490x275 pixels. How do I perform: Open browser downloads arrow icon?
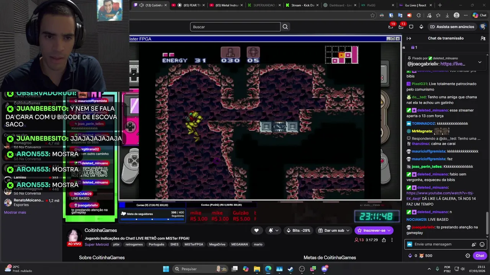pyautogui.click(x=447, y=15)
